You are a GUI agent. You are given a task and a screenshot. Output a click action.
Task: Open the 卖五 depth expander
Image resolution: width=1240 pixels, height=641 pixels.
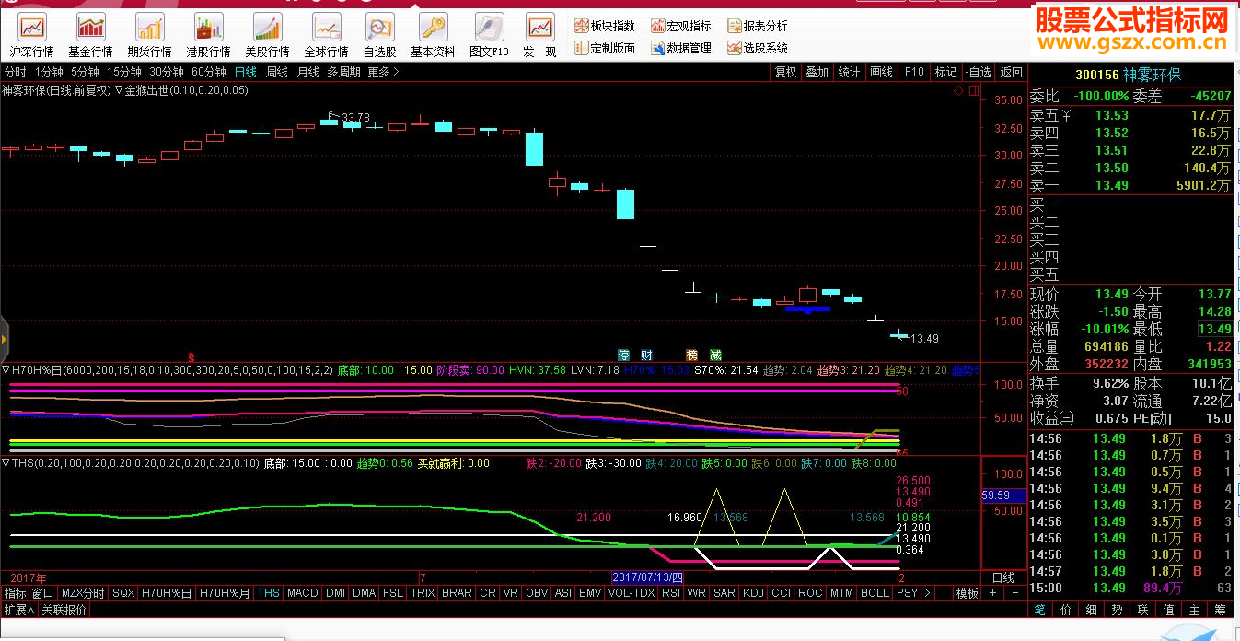coord(1067,115)
